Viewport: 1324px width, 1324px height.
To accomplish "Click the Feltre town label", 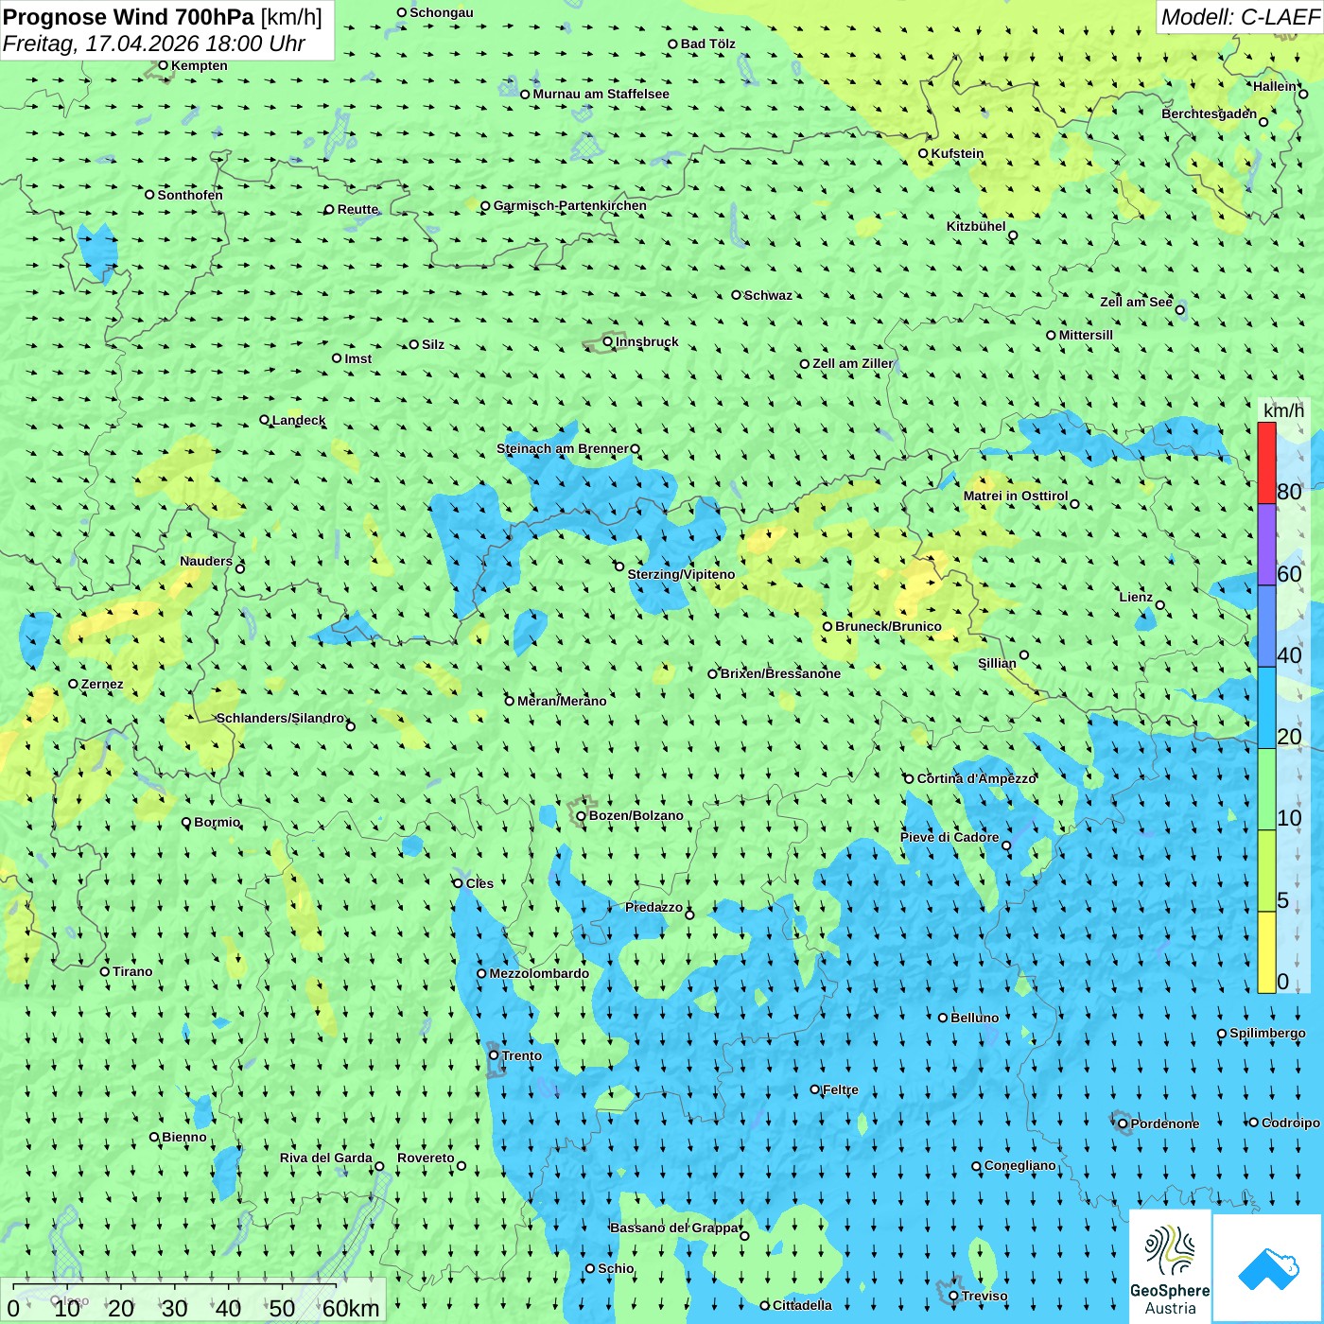I will (x=841, y=1089).
